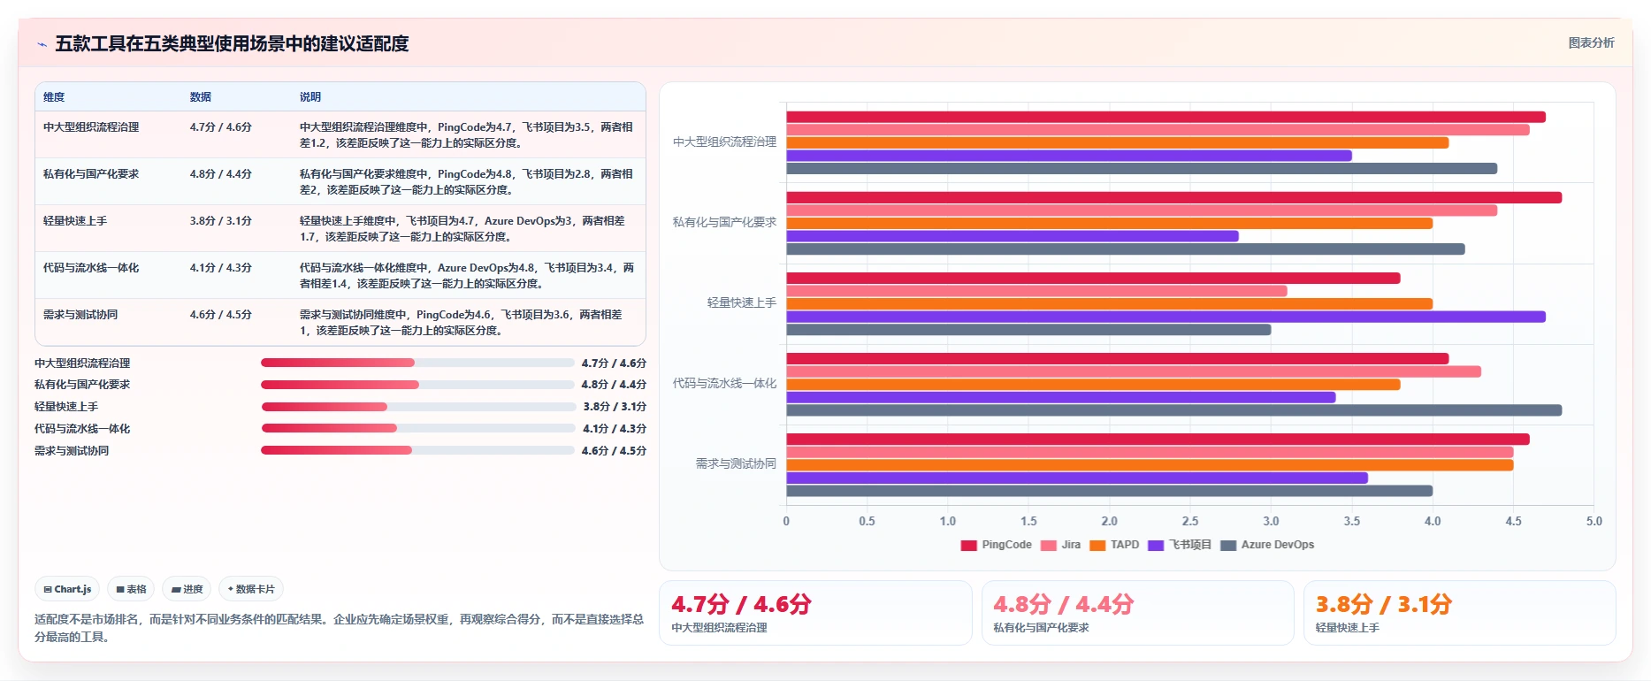Open the 4.7分 / 4.6分 data card
The image size is (1651, 681).
click(x=815, y=613)
